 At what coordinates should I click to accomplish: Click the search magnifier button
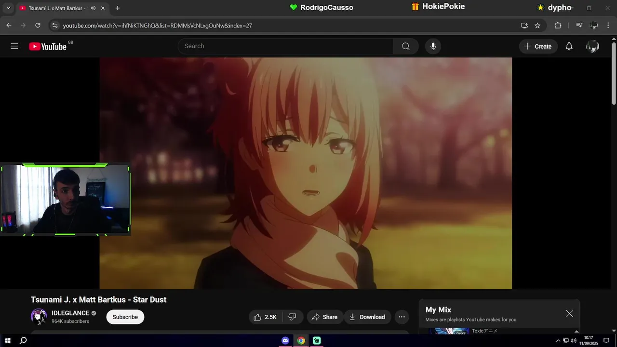(x=406, y=46)
